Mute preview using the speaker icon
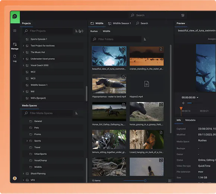This screenshot has width=216, height=194. point(183,103)
